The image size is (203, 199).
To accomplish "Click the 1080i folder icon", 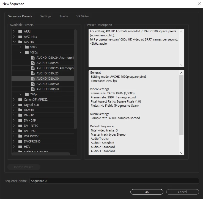I will pos(26,47).
